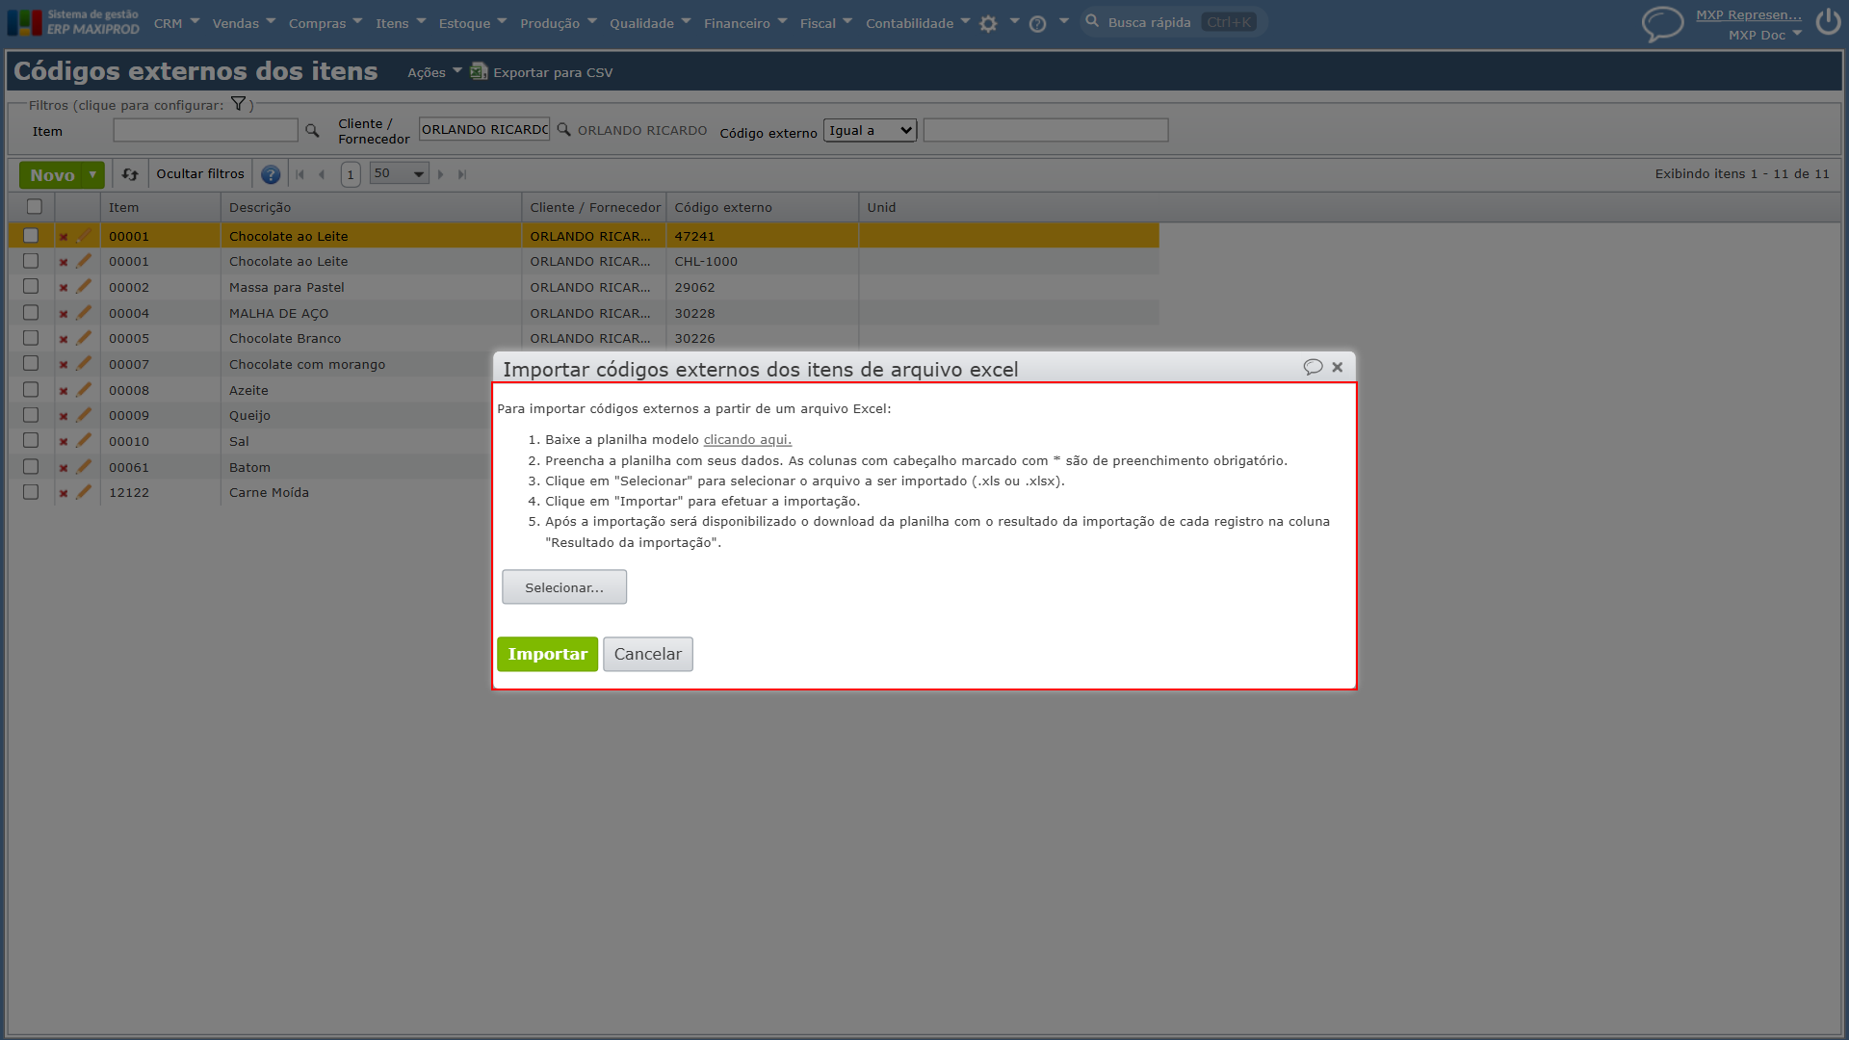This screenshot has height=1040, width=1849.
Task: Edit the MALHA DE AÇO row
Action: (x=85, y=313)
